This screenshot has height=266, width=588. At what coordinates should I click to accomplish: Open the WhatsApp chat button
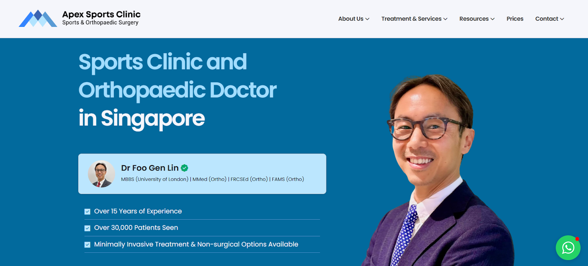(568, 248)
